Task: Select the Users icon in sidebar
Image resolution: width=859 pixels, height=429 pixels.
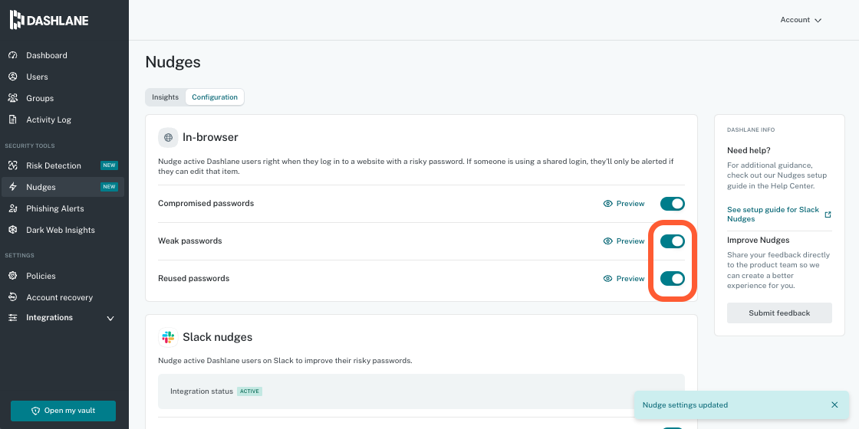Action: (12, 77)
